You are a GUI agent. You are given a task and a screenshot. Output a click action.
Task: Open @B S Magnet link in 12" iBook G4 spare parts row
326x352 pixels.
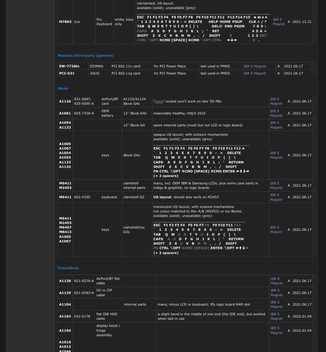[276, 125]
